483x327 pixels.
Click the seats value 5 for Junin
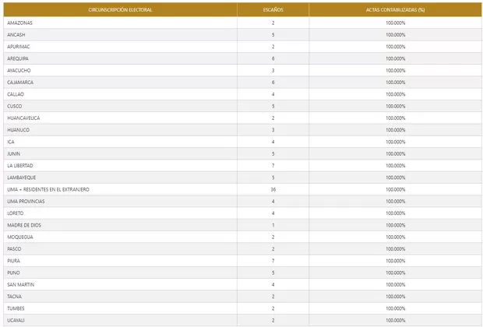pyautogui.click(x=273, y=154)
